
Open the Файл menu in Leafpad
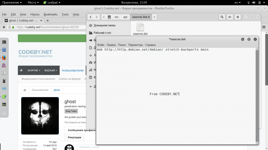[101, 45]
